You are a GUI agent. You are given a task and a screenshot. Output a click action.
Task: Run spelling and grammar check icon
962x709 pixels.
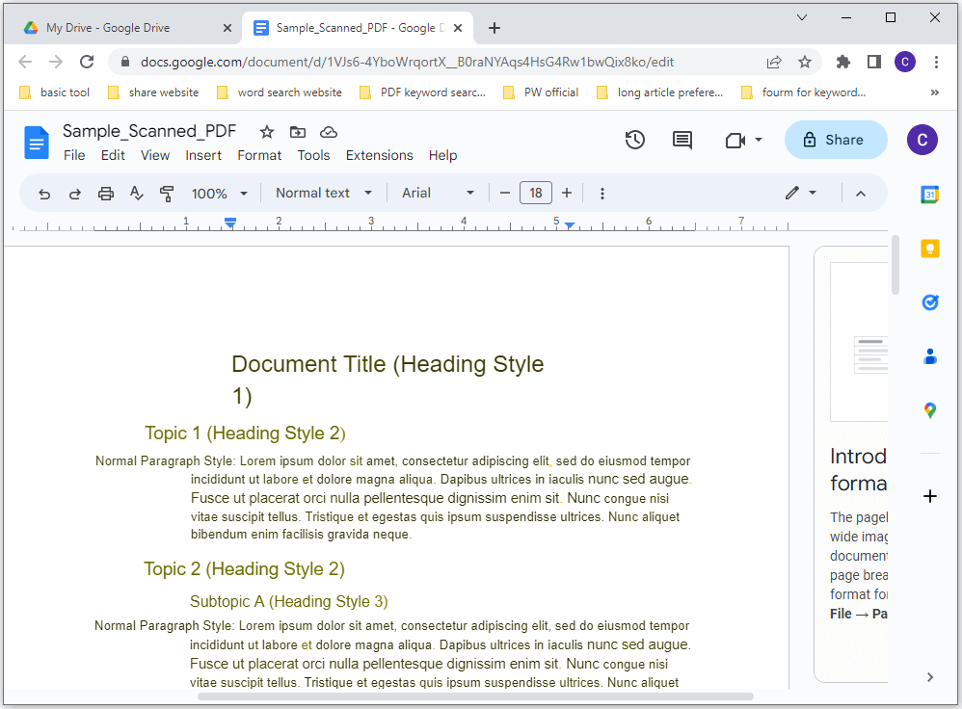point(136,194)
